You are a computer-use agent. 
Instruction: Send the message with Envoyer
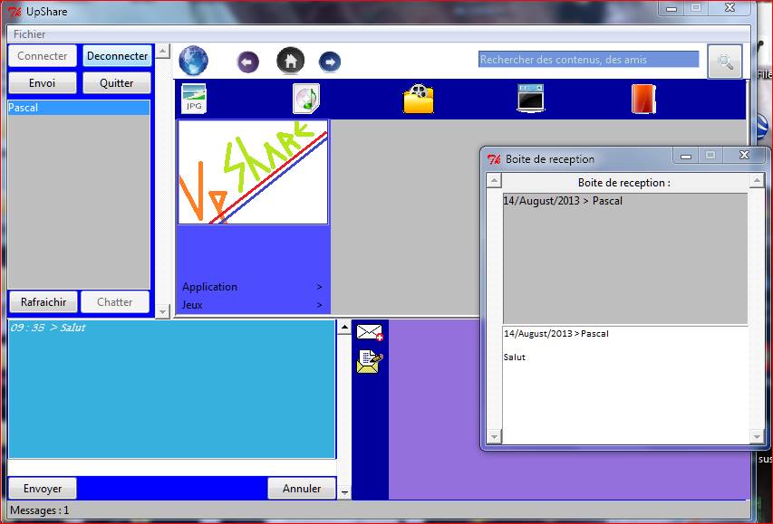[x=43, y=489]
